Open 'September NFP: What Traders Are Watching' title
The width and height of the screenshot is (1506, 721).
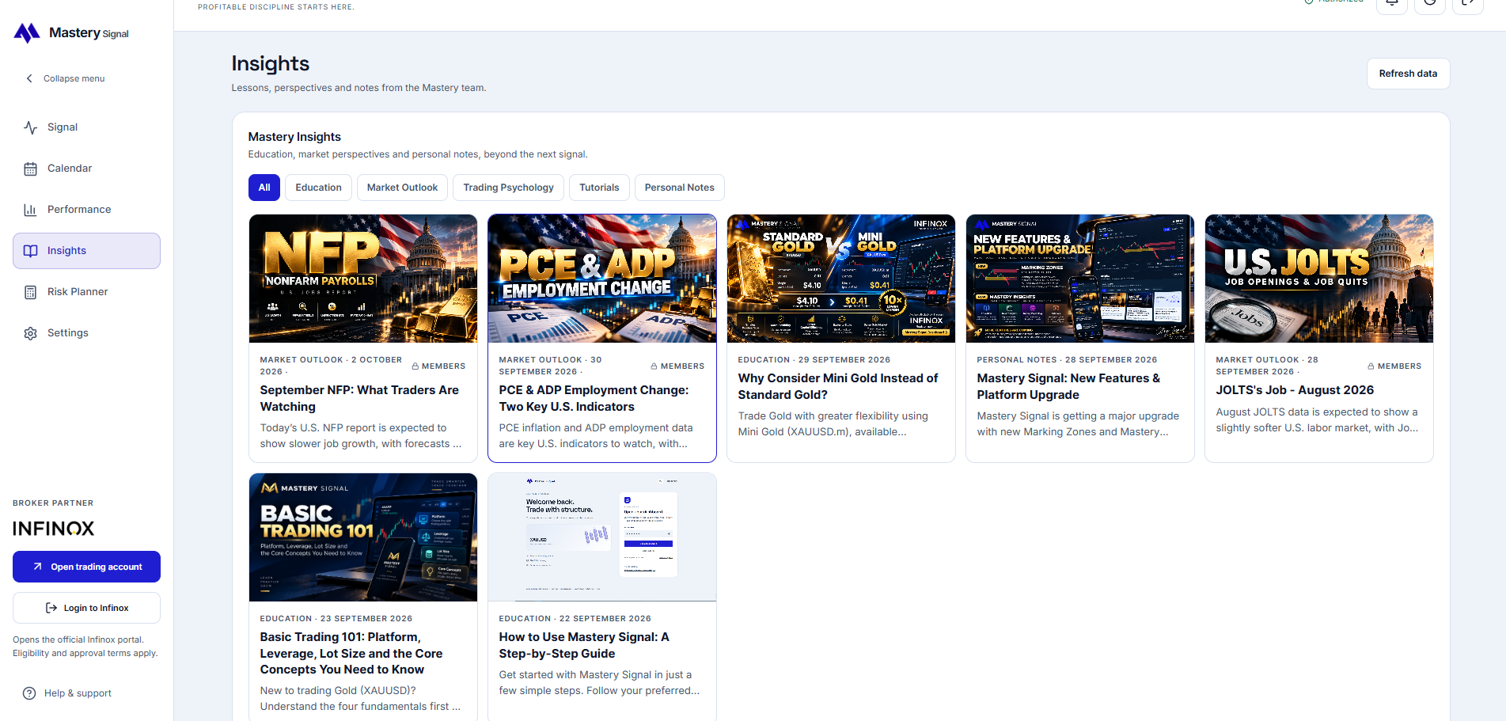(x=359, y=398)
